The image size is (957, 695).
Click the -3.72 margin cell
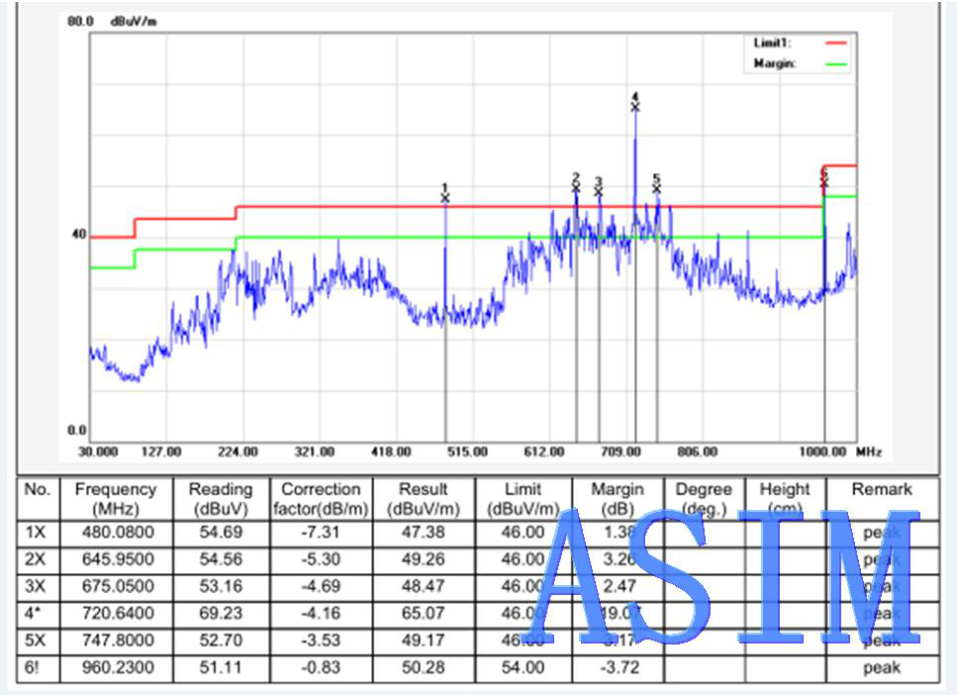pos(618,667)
